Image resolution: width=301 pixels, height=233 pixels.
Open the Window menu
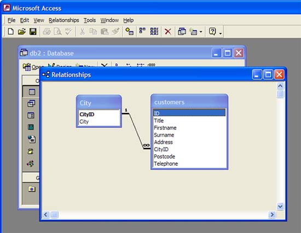(109, 20)
